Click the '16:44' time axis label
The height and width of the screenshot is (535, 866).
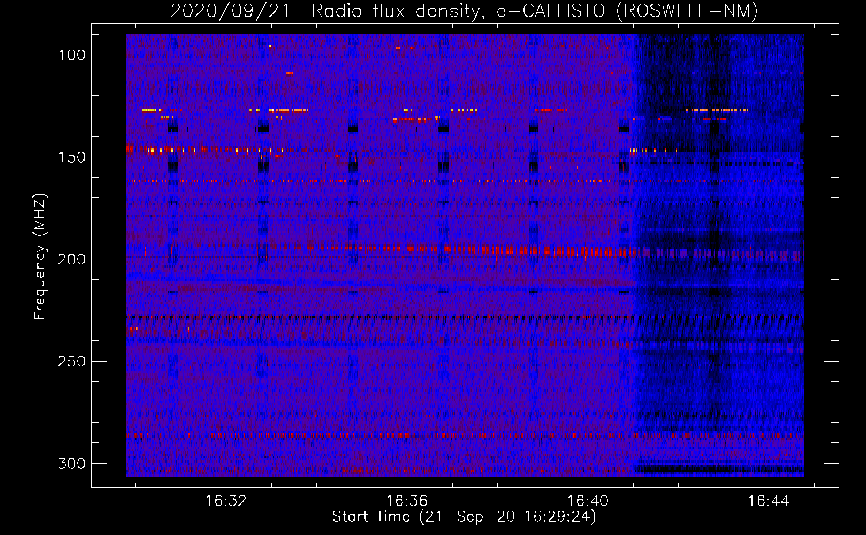[769, 501]
